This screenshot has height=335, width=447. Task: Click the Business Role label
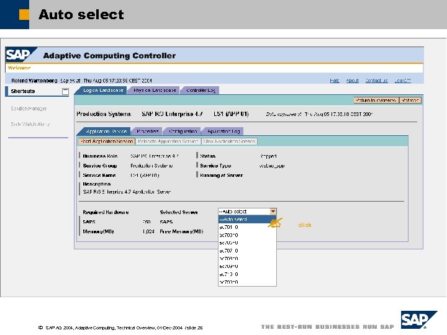tap(100, 156)
